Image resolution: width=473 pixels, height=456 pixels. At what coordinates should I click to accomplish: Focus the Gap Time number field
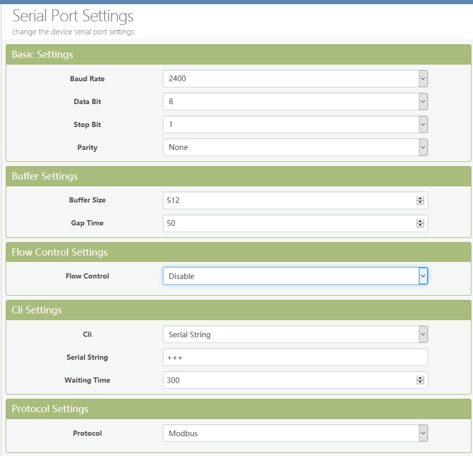point(286,223)
